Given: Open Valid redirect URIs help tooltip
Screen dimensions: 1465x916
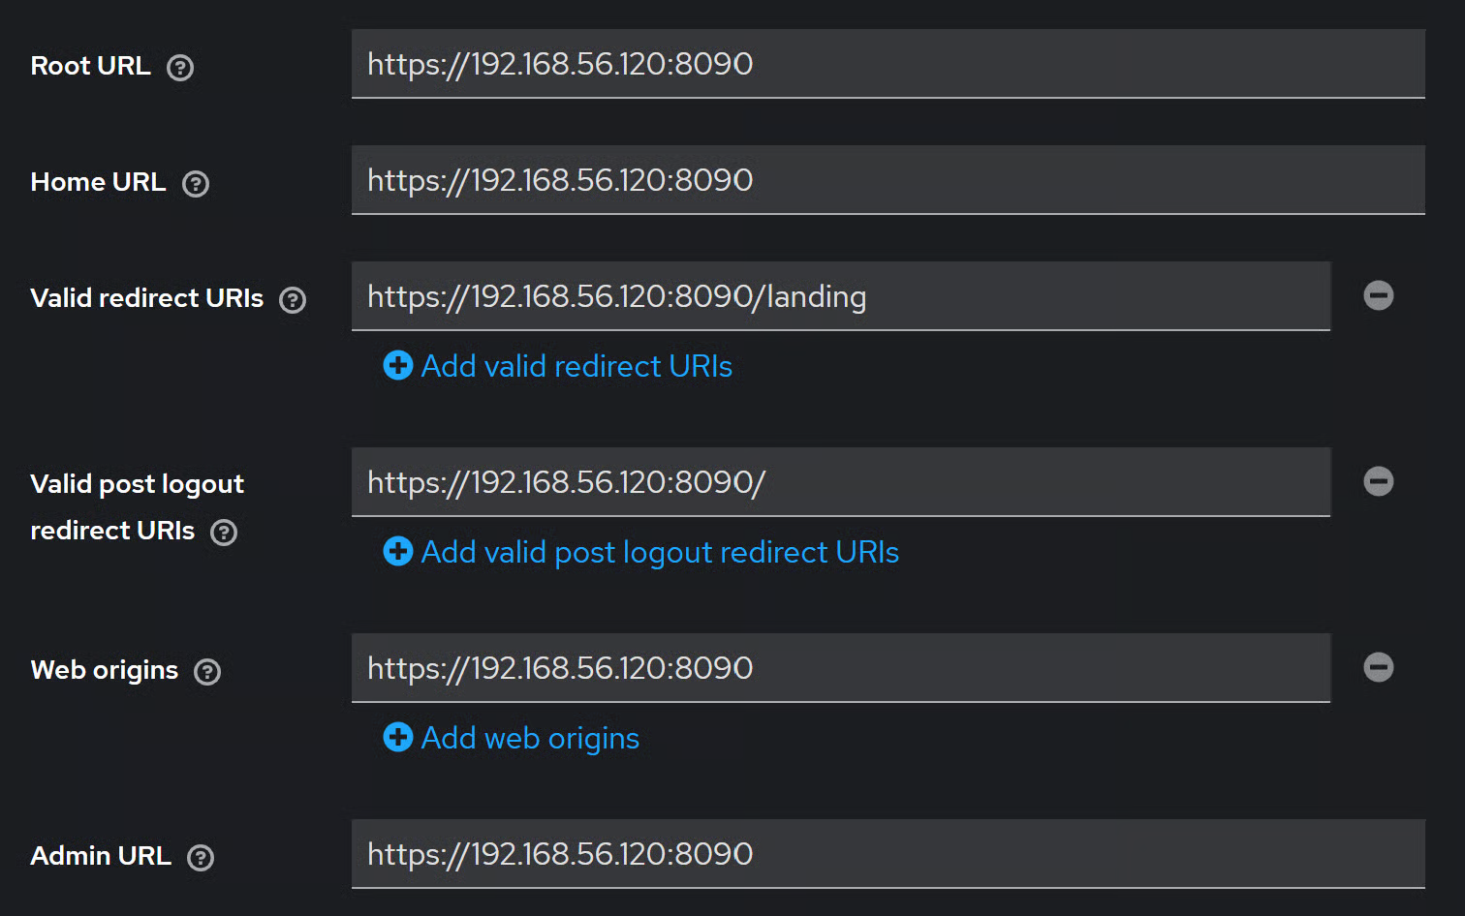Looking at the screenshot, I should coord(293,300).
